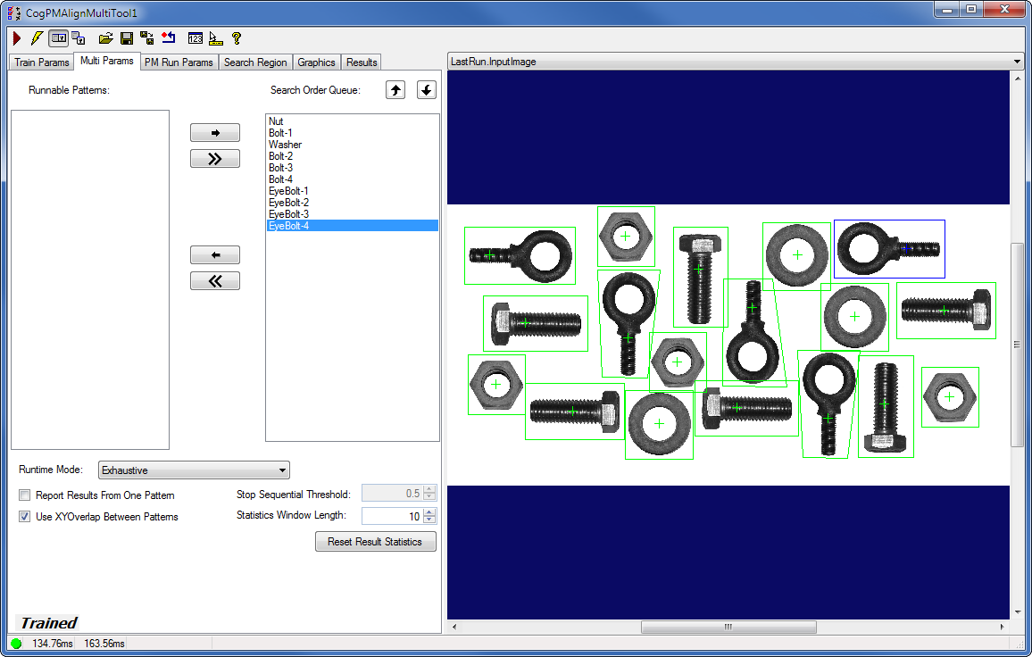Click the Save floppy disk icon
The height and width of the screenshot is (657, 1032).
[127, 38]
